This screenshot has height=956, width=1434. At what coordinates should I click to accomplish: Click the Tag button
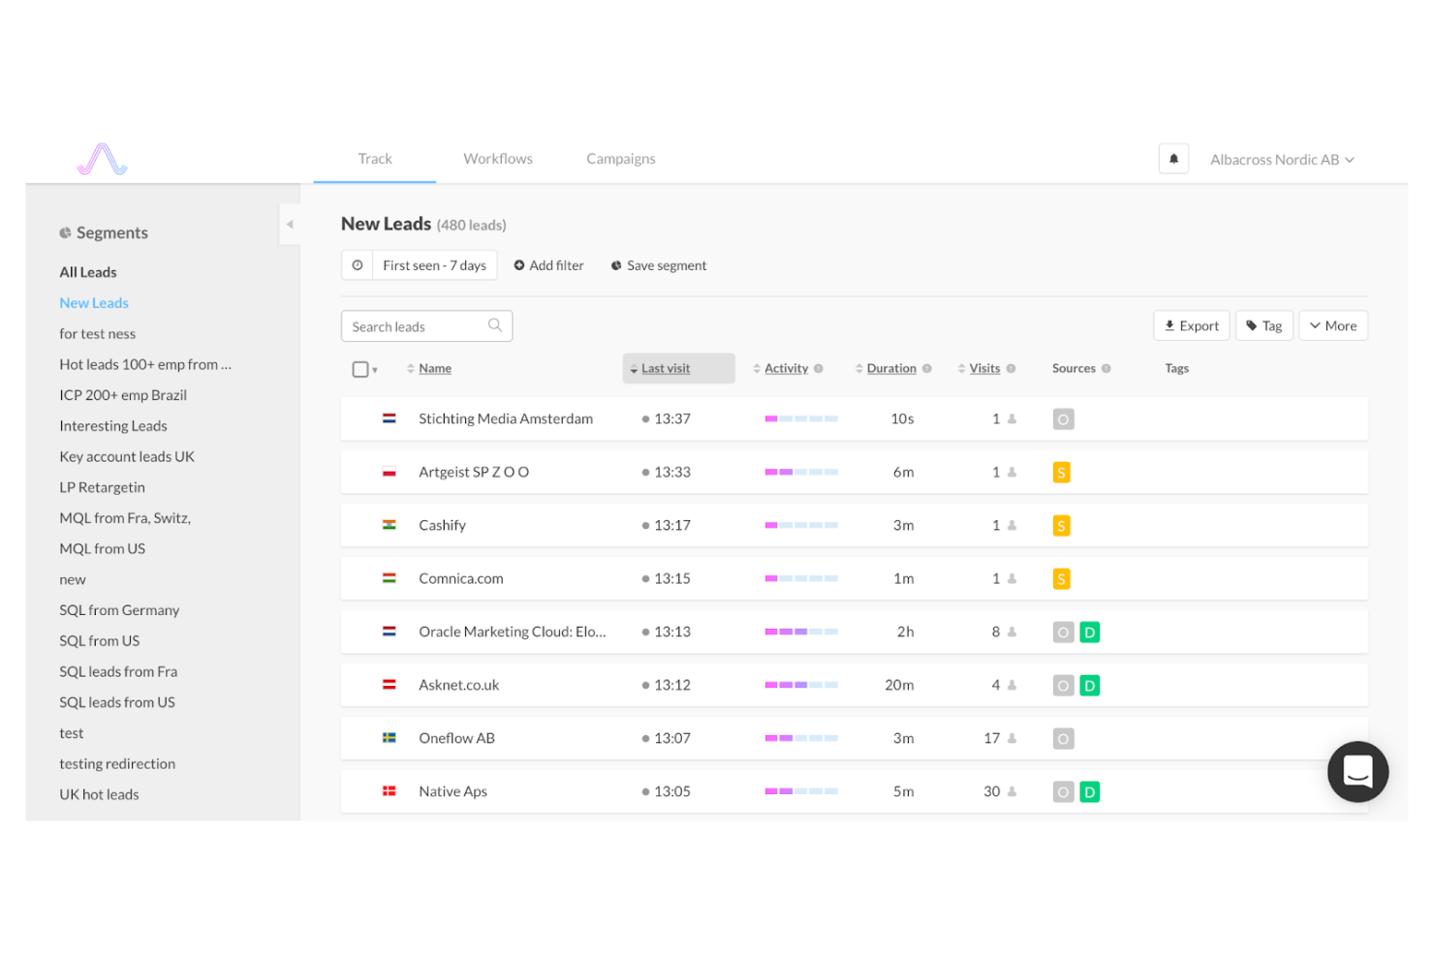(x=1264, y=325)
